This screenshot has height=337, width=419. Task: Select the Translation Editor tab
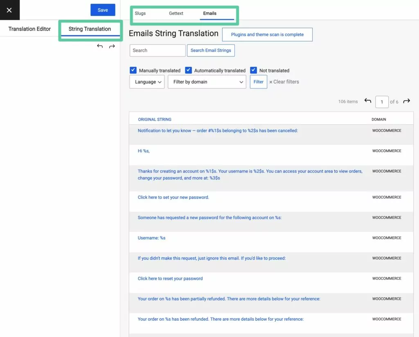[29, 29]
